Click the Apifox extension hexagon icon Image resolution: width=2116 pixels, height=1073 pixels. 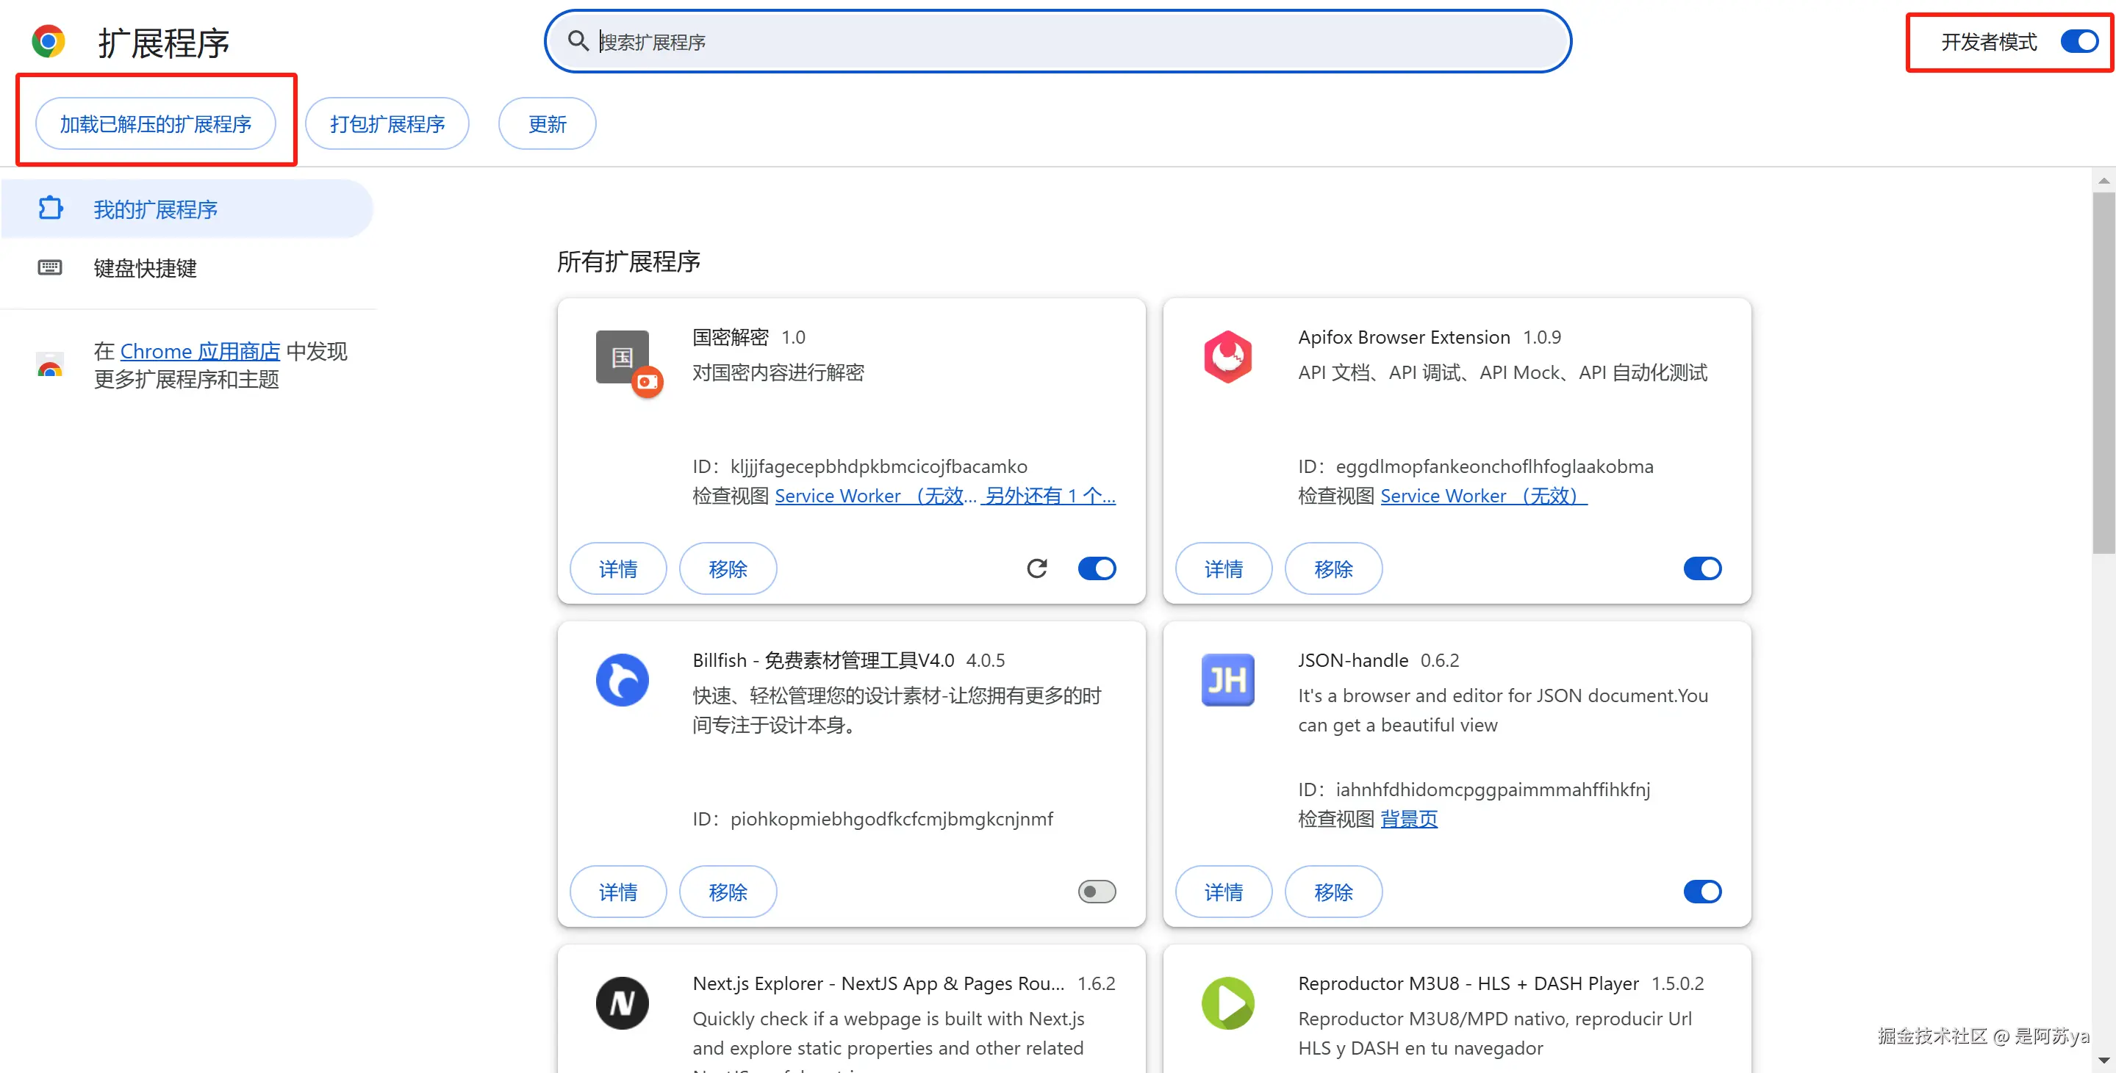(x=1227, y=357)
